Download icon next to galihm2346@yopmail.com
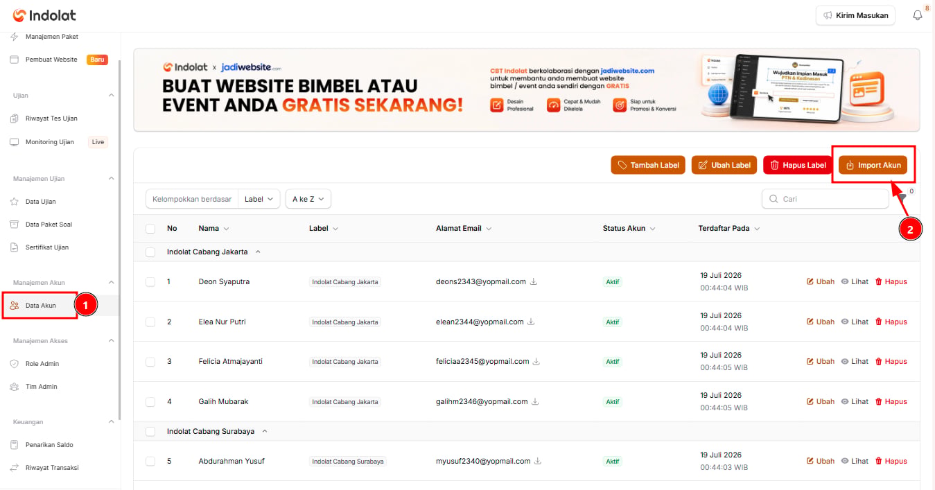Image resolution: width=935 pixels, height=490 pixels. (x=535, y=402)
